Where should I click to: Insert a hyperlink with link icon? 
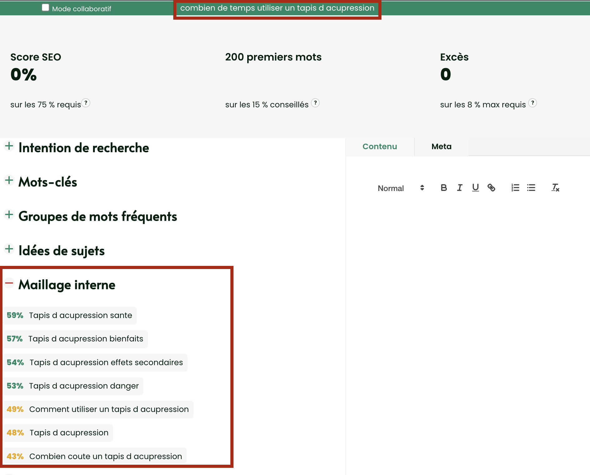point(491,188)
